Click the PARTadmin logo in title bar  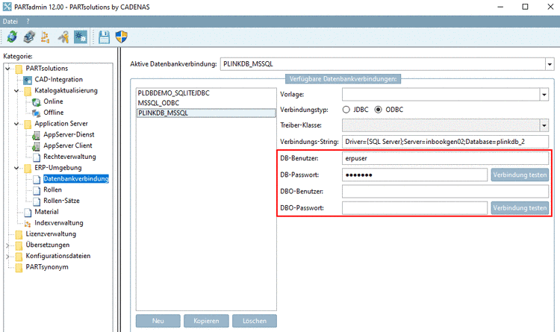tap(7, 7)
